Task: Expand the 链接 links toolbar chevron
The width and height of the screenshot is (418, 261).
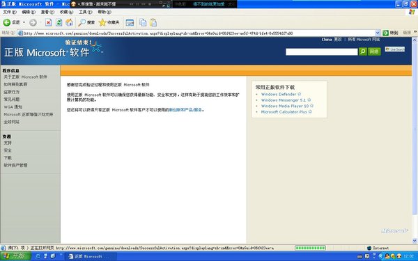Action: click(x=415, y=32)
